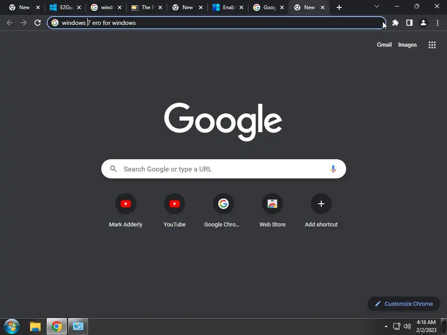Click the Google icon in address bar
The height and width of the screenshot is (335, 447).
(55, 23)
